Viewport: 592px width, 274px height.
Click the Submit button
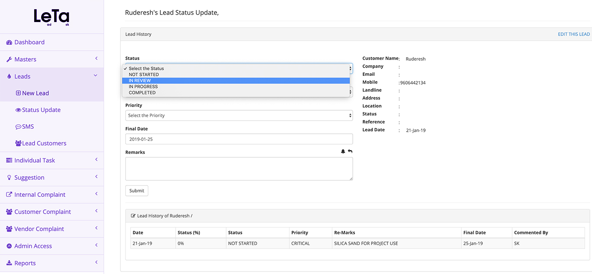click(137, 191)
